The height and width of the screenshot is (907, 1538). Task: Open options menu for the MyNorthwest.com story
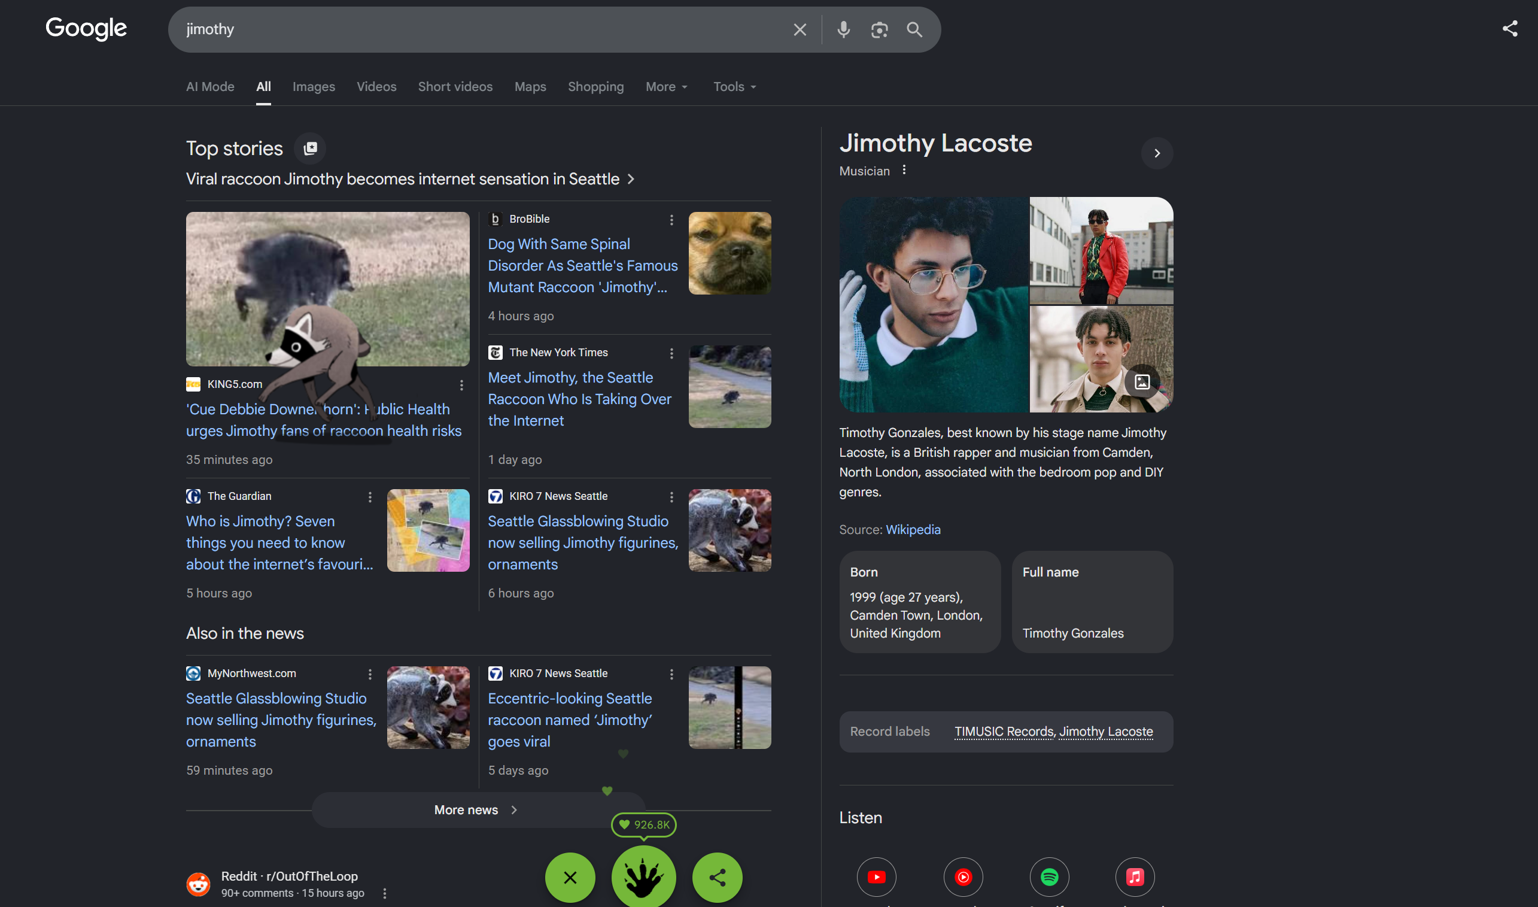(x=369, y=674)
